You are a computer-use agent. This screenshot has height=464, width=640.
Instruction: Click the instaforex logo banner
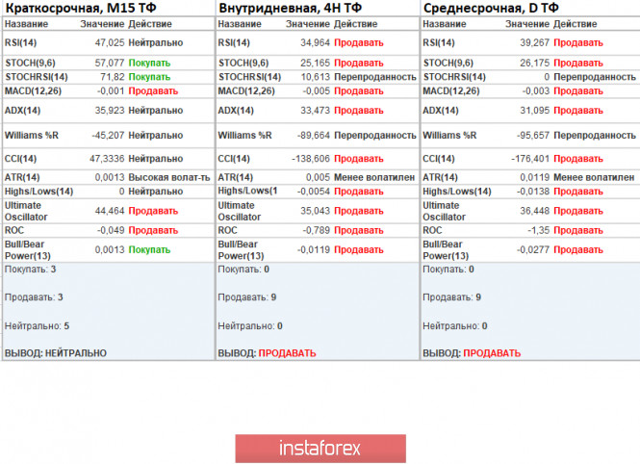point(320,448)
